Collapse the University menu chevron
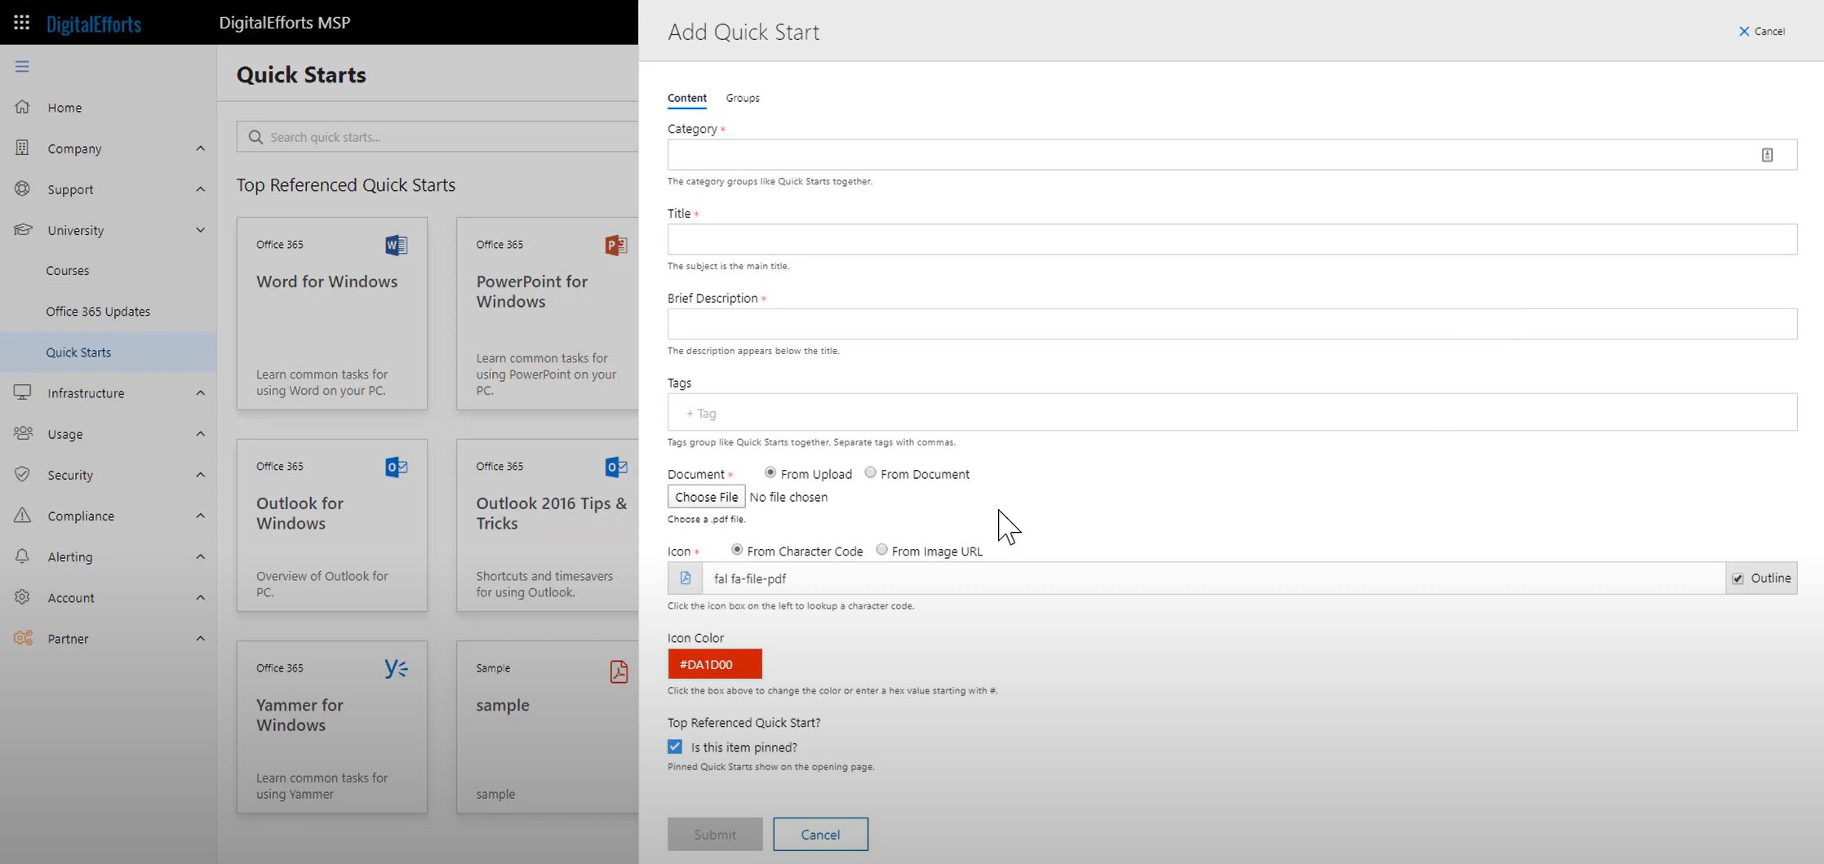The image size is (1824, 864). pos(200,230)
